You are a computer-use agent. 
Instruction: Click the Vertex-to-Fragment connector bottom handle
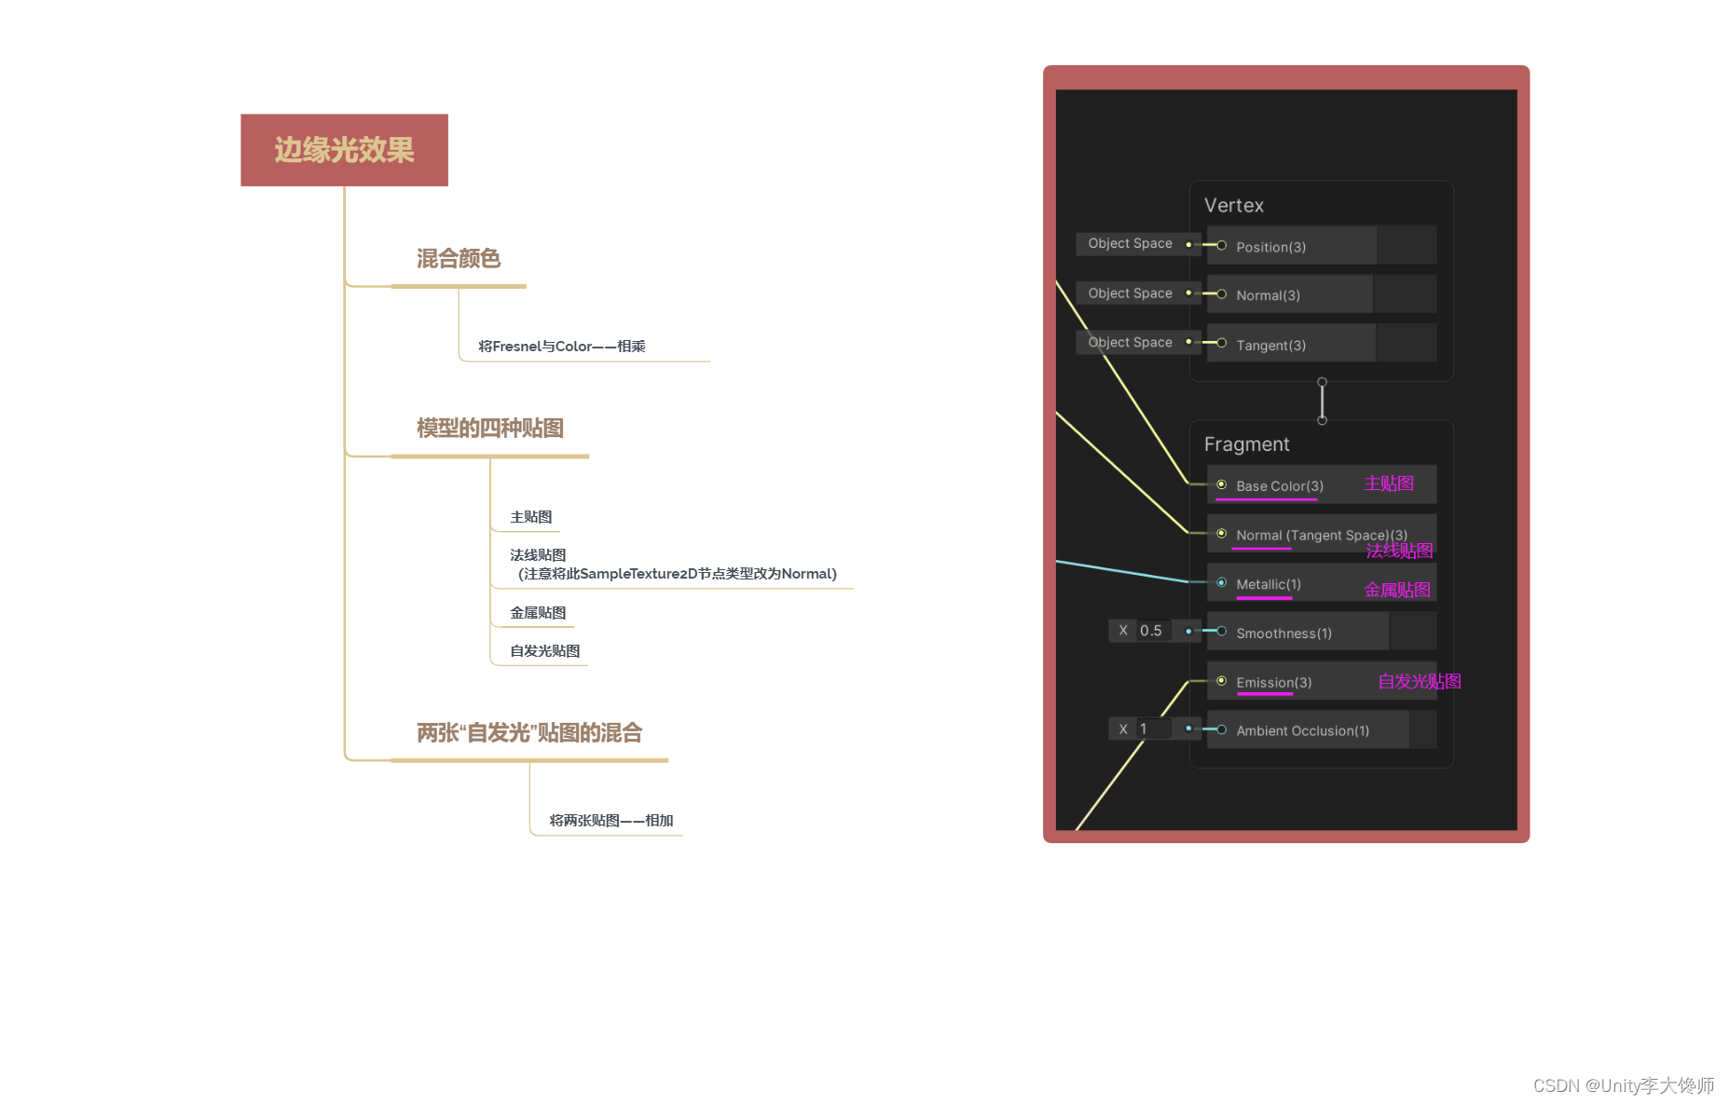(1322, 420)
